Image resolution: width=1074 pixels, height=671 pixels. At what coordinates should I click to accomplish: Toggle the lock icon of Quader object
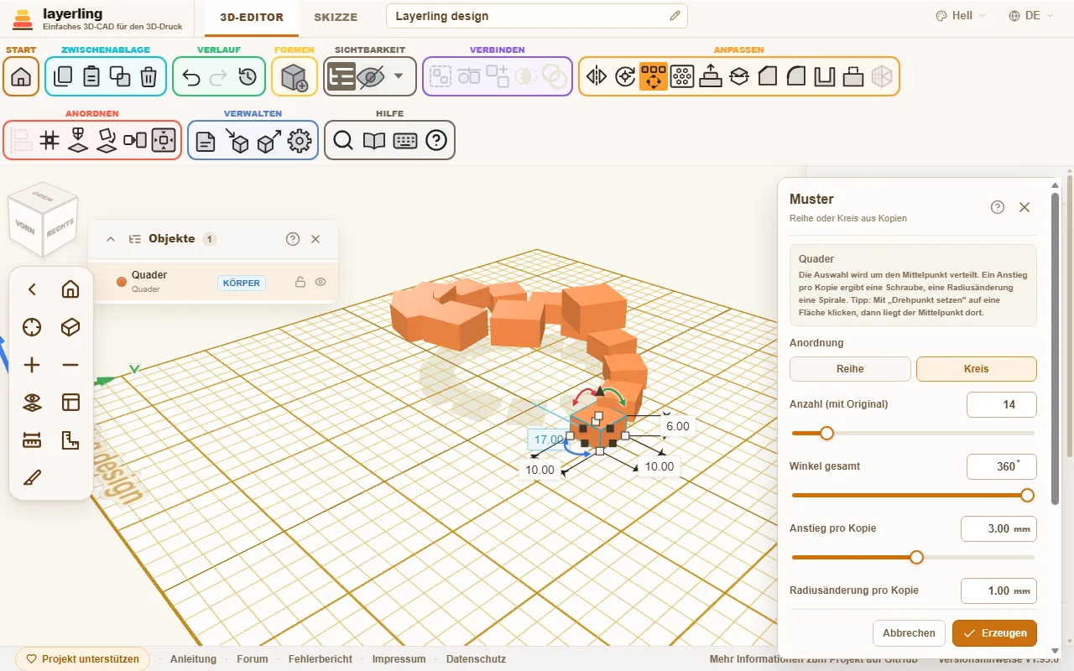pos(300,282)
